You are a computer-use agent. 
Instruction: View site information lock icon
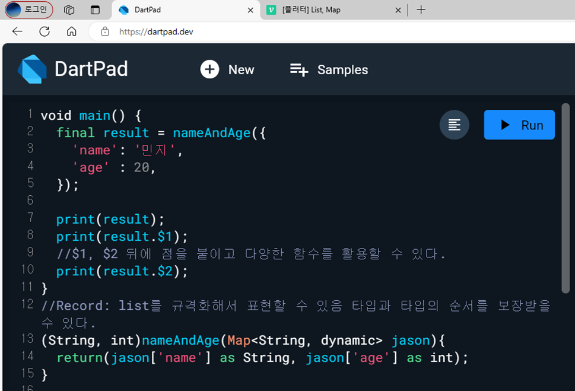(x=105, y=31)
